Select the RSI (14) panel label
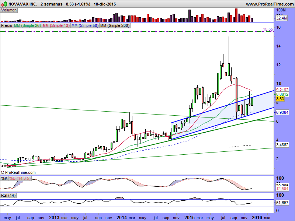This screenshot has height=221, width=295. 8,196
